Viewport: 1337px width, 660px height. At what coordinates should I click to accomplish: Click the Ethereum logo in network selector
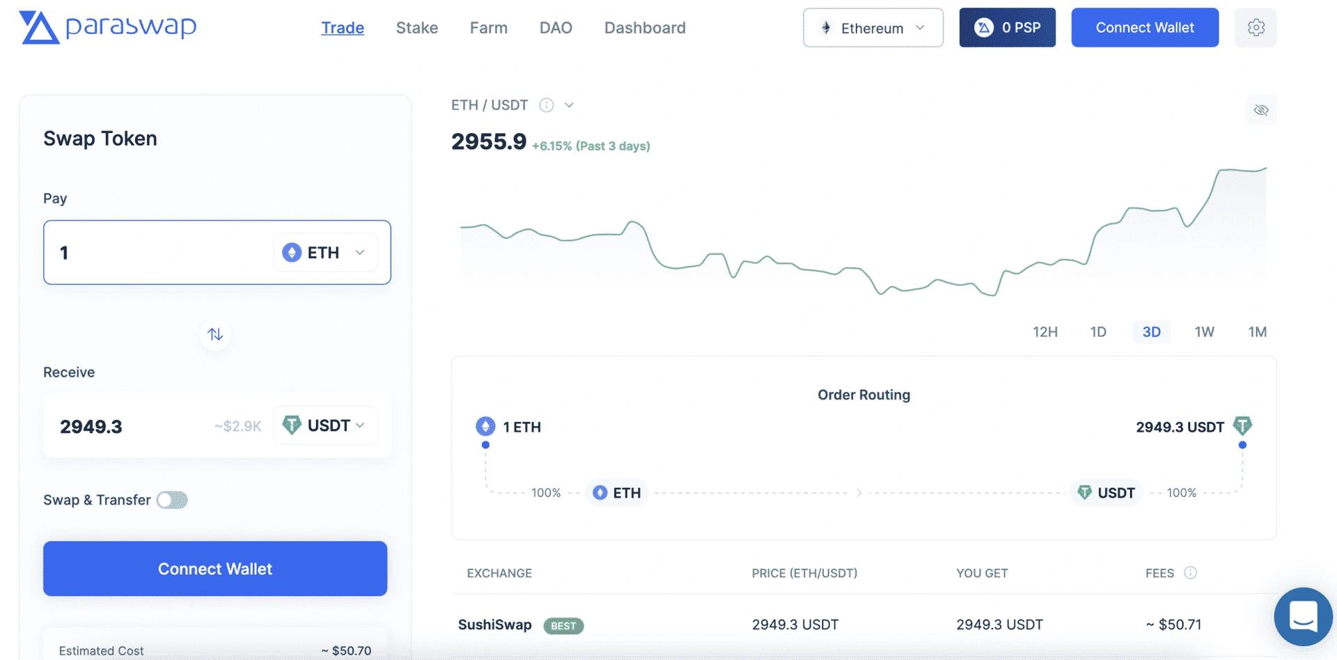click(826, 28)
